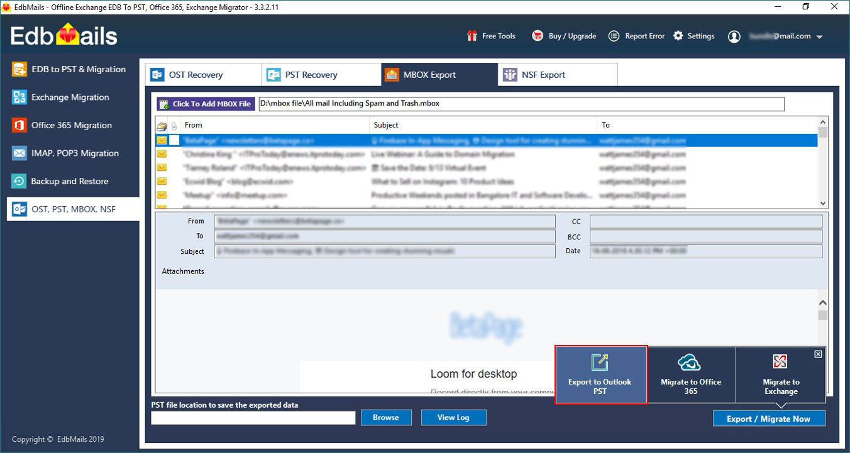Click the PST Recovery tab icon
The height and width of the screenshot is (453, 850).
point(273,75)
